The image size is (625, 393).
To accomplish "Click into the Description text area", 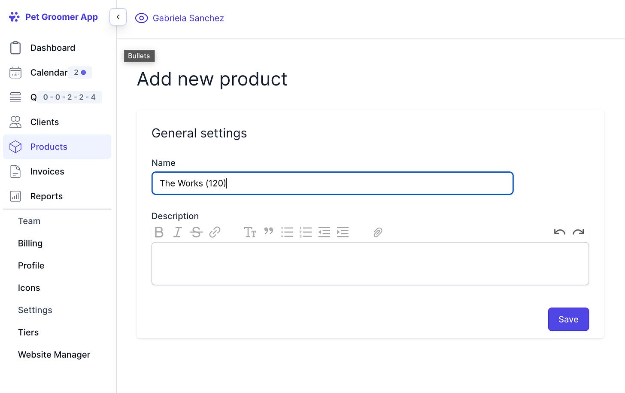I will coord(370,264).
